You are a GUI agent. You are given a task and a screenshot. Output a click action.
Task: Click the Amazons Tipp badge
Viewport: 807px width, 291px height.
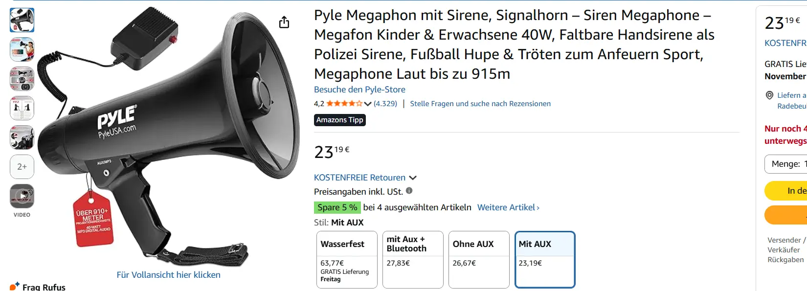[339, 120]
